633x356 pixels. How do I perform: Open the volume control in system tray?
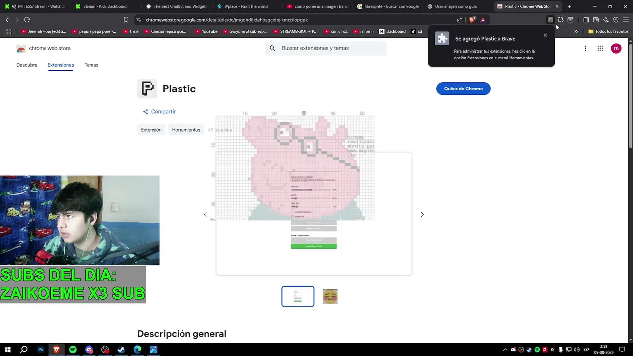point(577,350)
